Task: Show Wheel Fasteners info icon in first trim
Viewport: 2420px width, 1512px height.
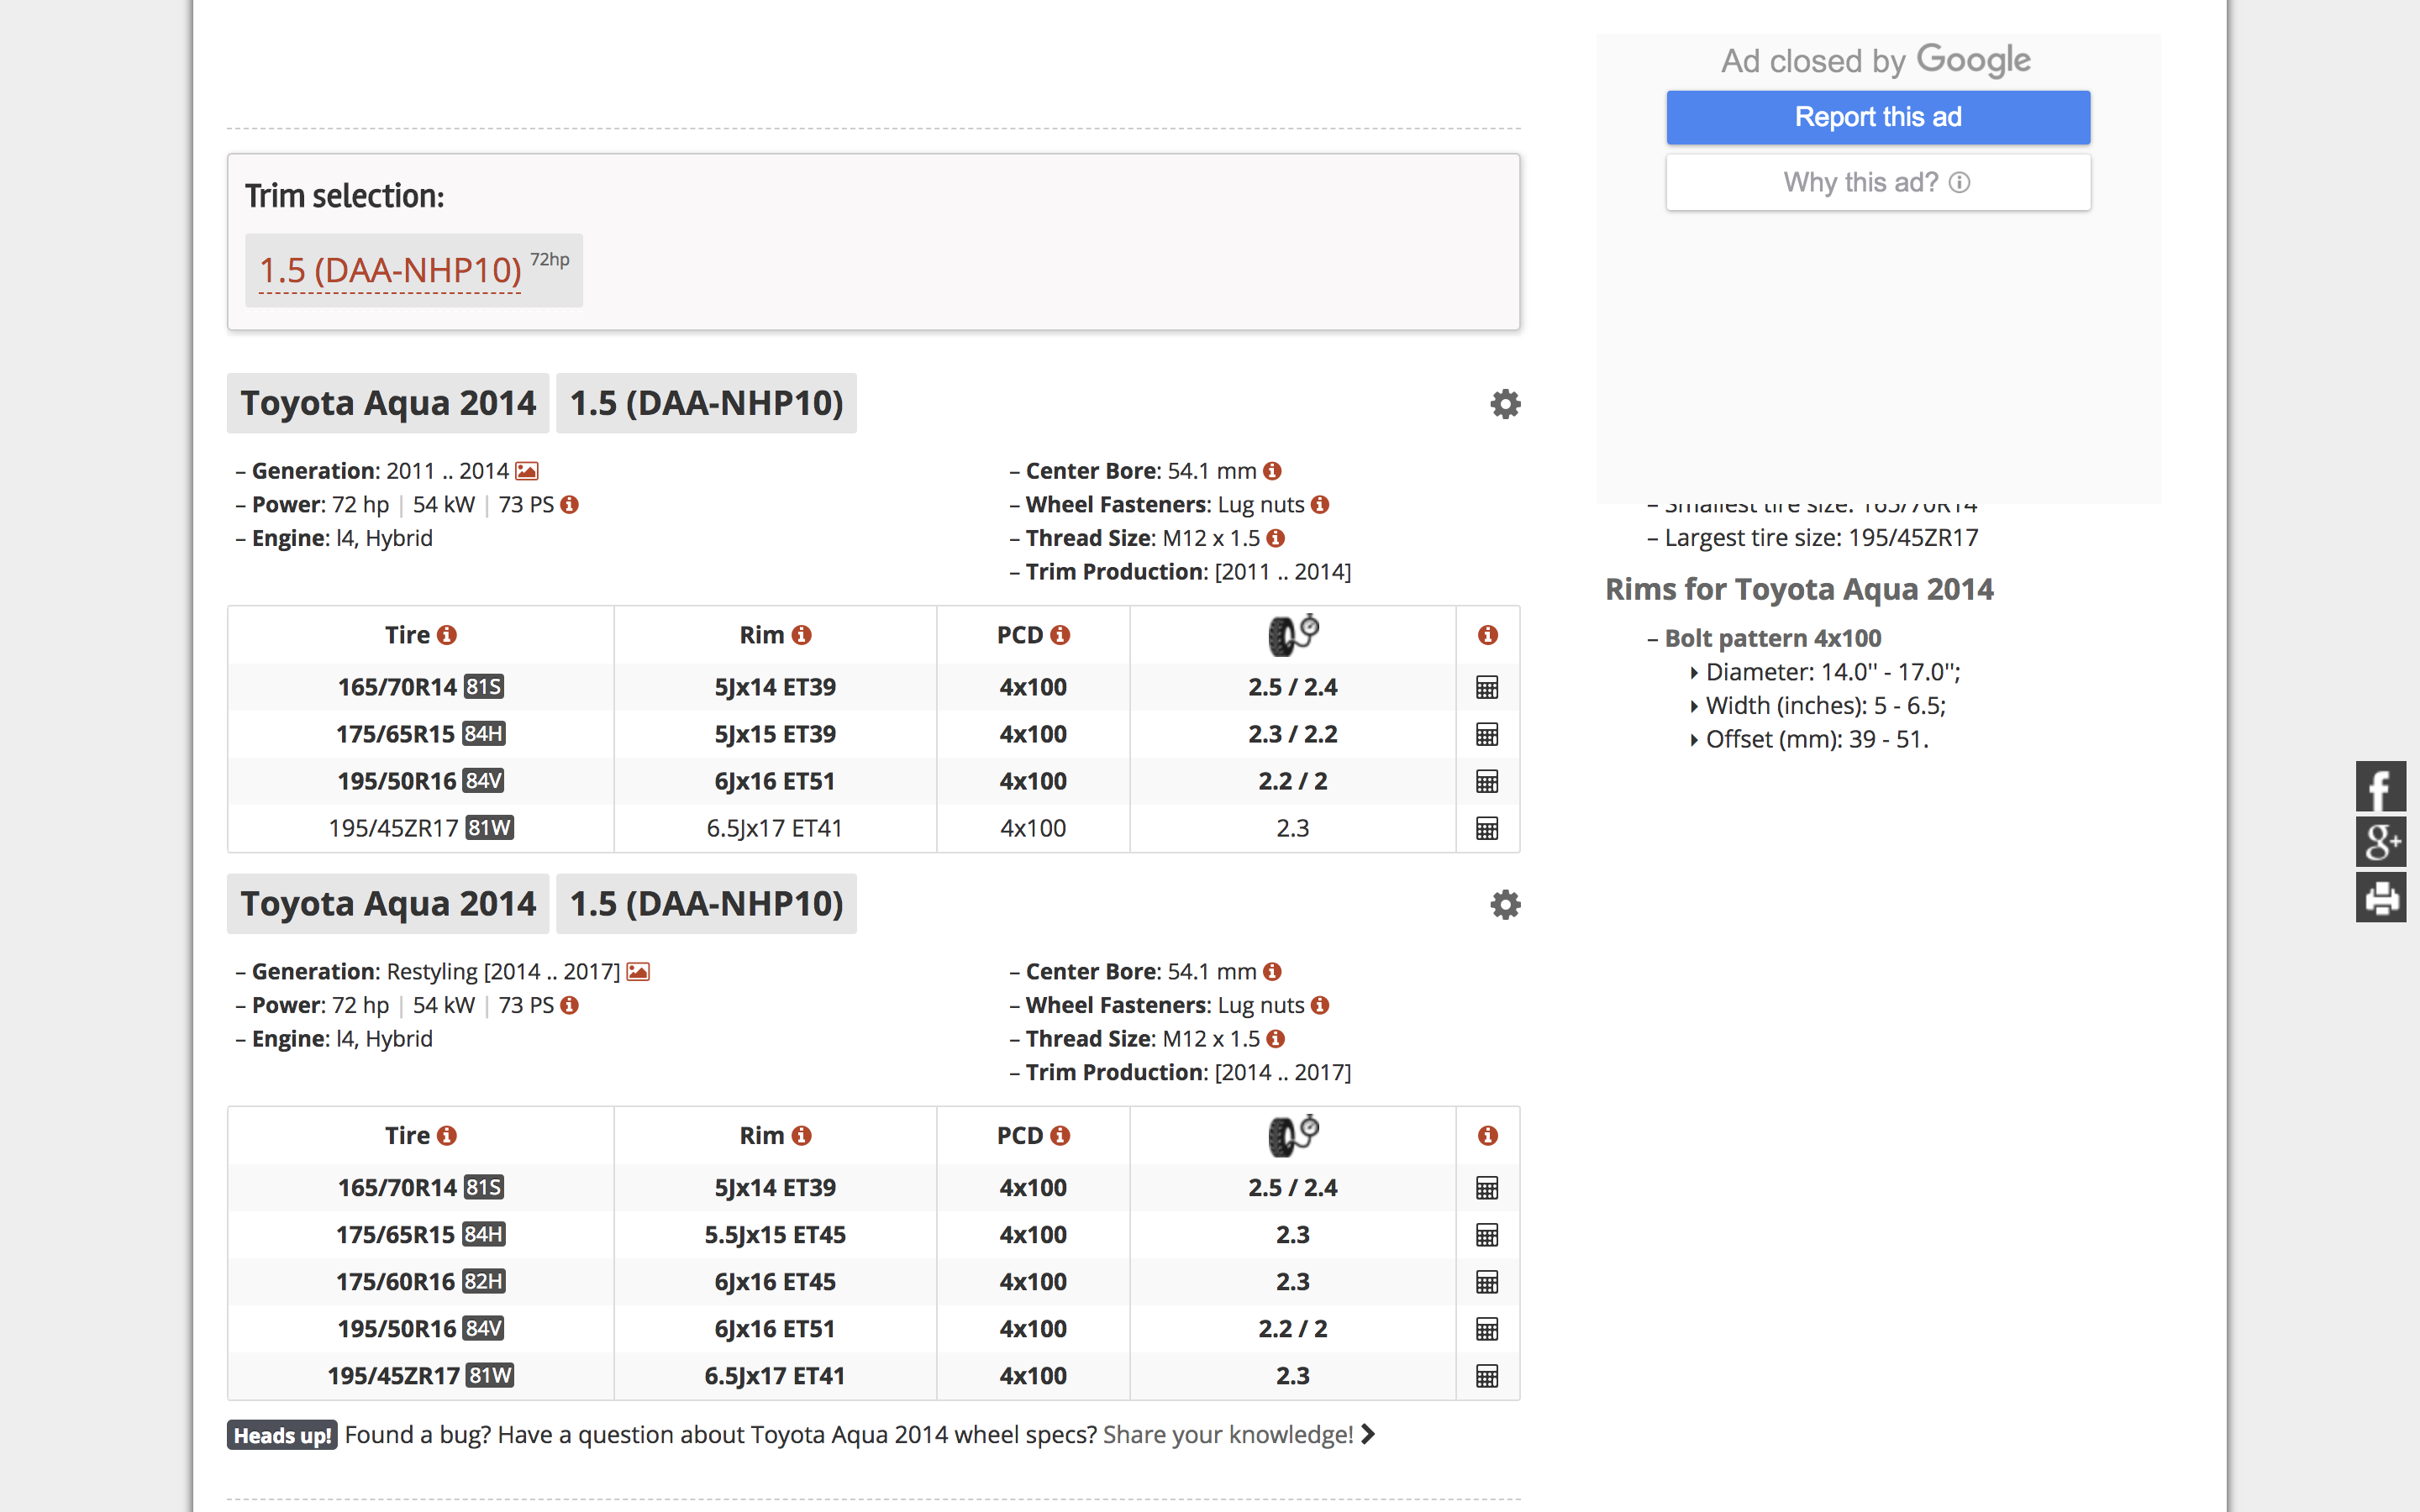Action: pos(1320,505)
